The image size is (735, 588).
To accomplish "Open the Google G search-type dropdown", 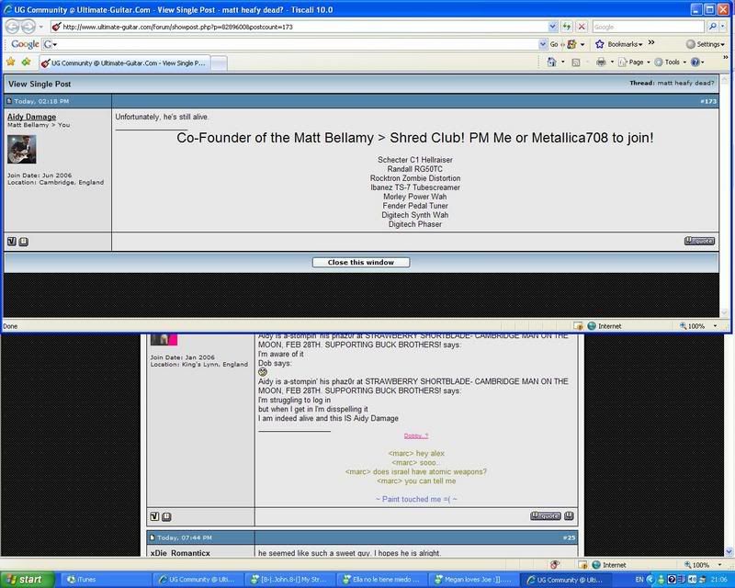I will 50,44.
